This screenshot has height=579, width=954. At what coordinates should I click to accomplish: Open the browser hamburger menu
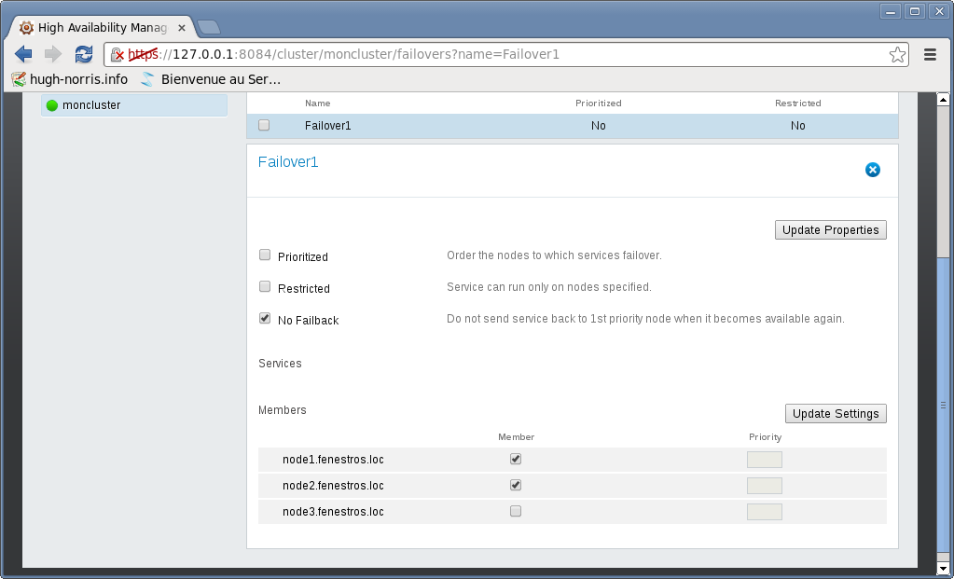pos(930,54)
